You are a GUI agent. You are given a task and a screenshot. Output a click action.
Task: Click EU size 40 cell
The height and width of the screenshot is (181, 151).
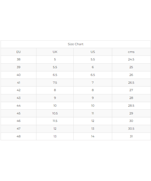point(18,75)
